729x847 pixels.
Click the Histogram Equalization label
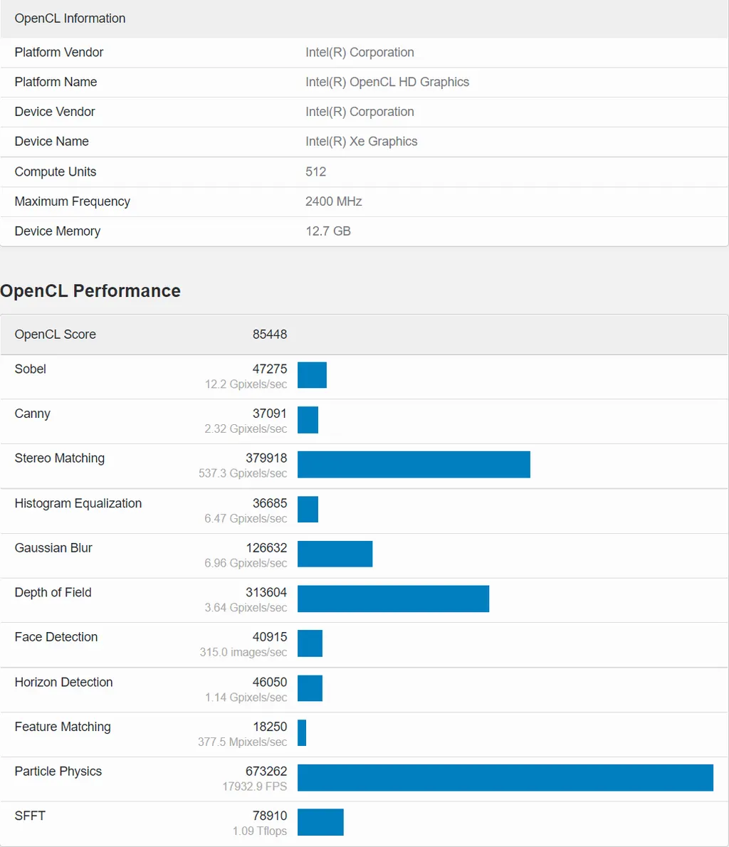tap(78, 503)
